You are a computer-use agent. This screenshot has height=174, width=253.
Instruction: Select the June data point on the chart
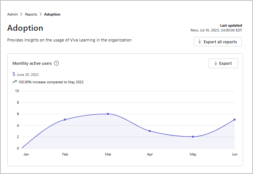(235, 120)
